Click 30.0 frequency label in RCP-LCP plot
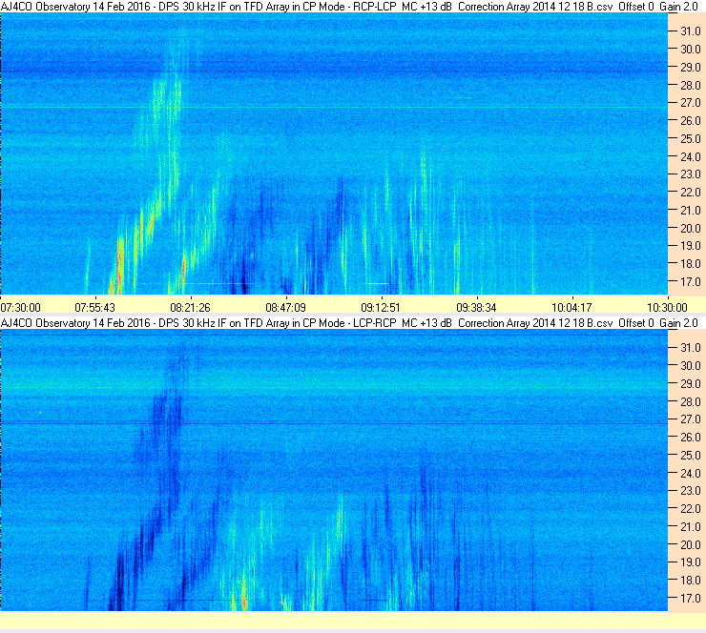 click(x=691, y=50)
